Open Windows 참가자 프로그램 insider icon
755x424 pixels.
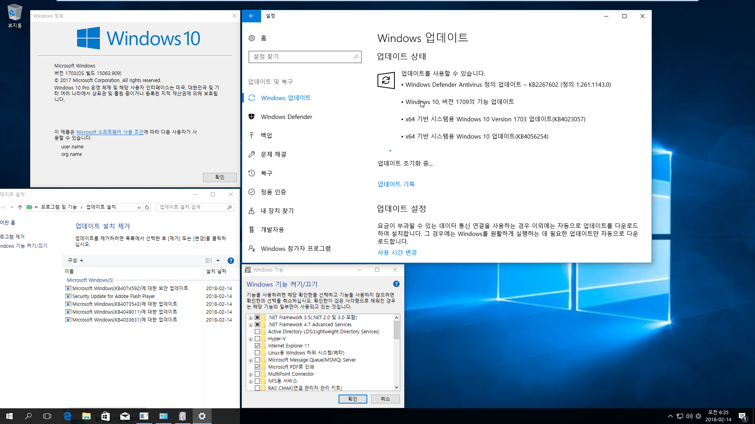tap(252, 249)
